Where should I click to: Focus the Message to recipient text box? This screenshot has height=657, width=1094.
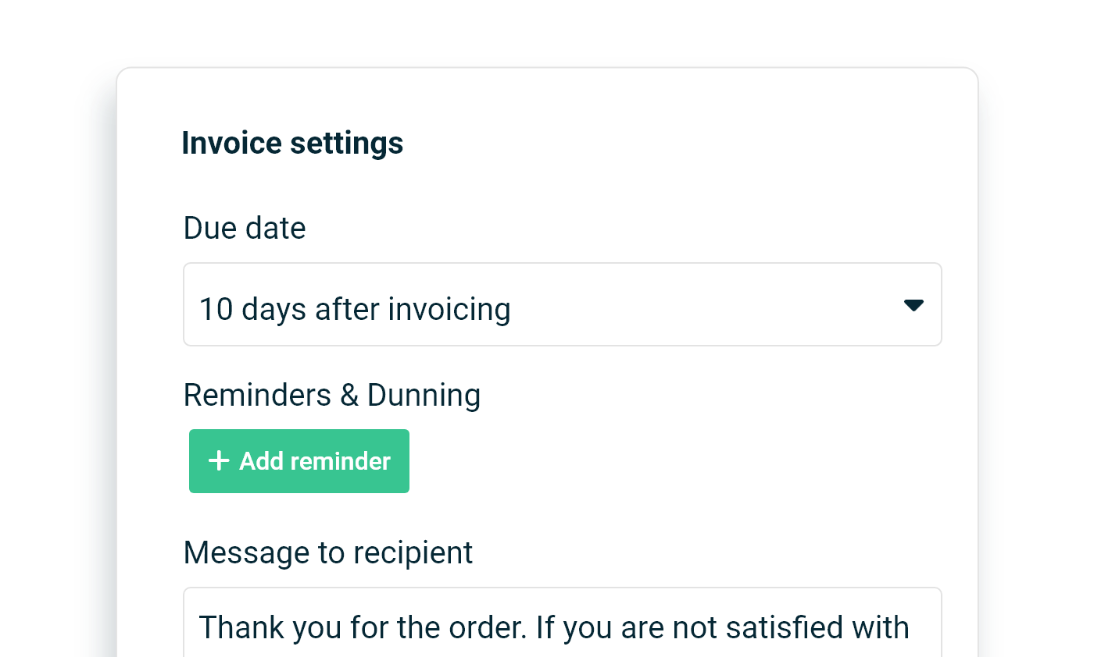point(563,623)
